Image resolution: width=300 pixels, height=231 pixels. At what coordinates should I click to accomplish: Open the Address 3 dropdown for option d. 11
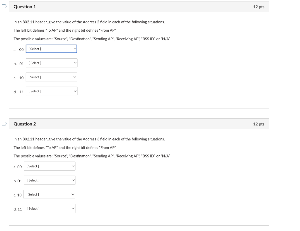point(50,208)
